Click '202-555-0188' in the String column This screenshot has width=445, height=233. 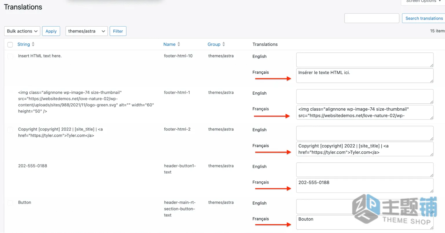32,166
